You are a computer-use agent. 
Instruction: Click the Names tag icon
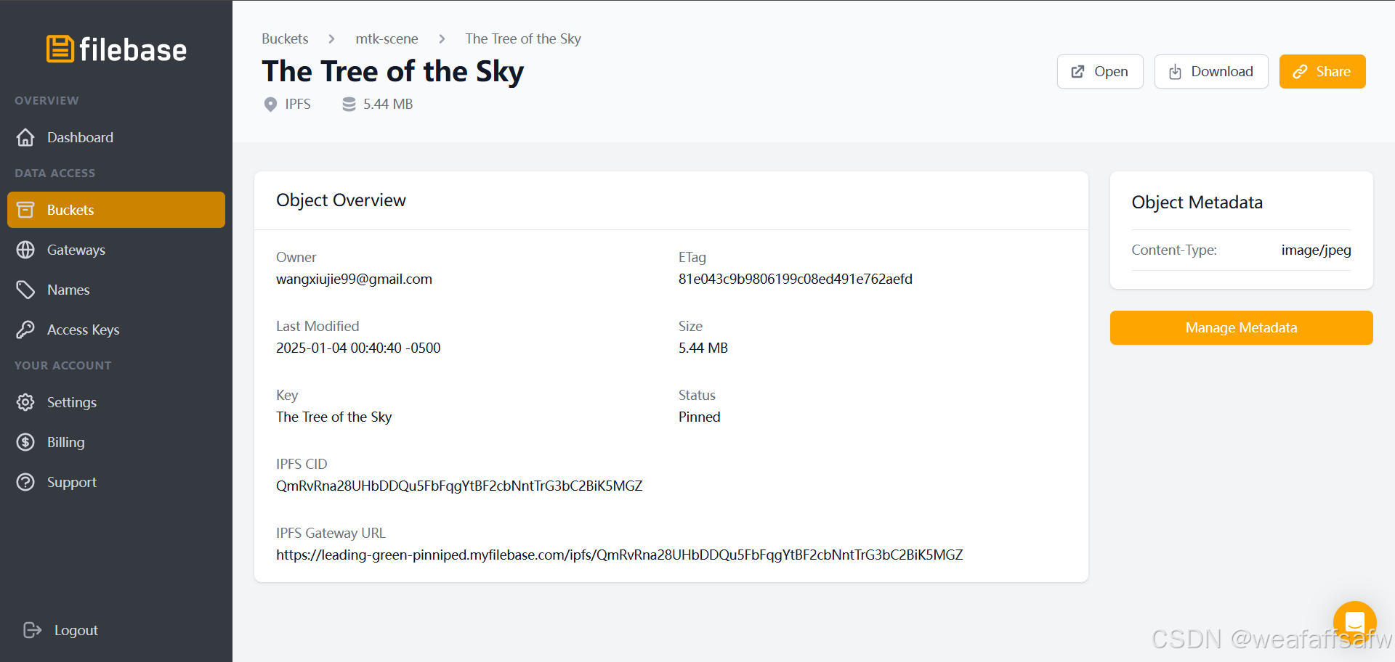click(25, 290)
